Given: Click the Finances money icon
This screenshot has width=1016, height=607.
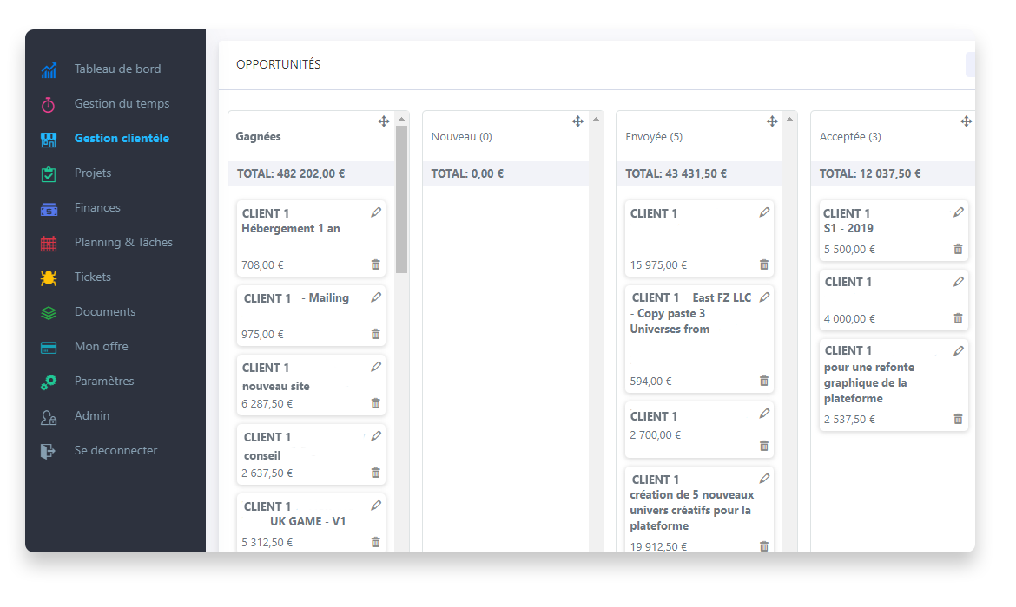Looking at the screenshot, I should (x=49, y=208).
